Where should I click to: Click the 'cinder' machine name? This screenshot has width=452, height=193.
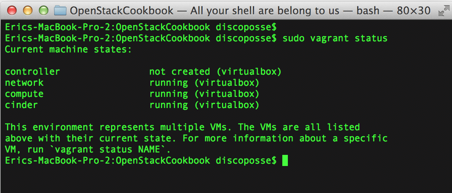tap(21, 105)
